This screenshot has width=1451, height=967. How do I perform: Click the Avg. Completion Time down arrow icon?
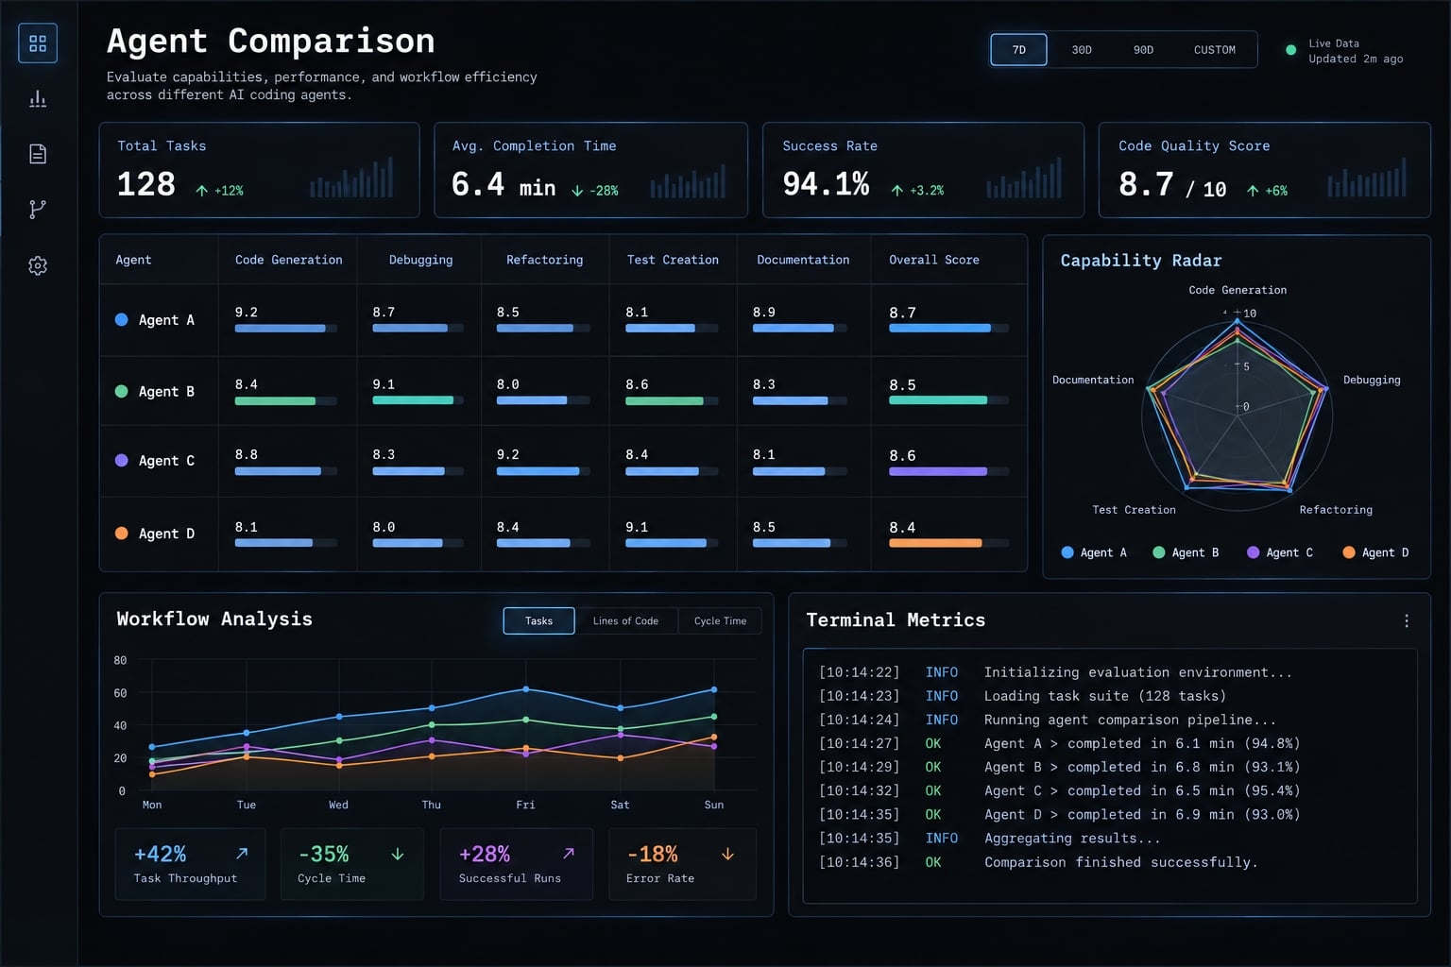click(577, 191)
